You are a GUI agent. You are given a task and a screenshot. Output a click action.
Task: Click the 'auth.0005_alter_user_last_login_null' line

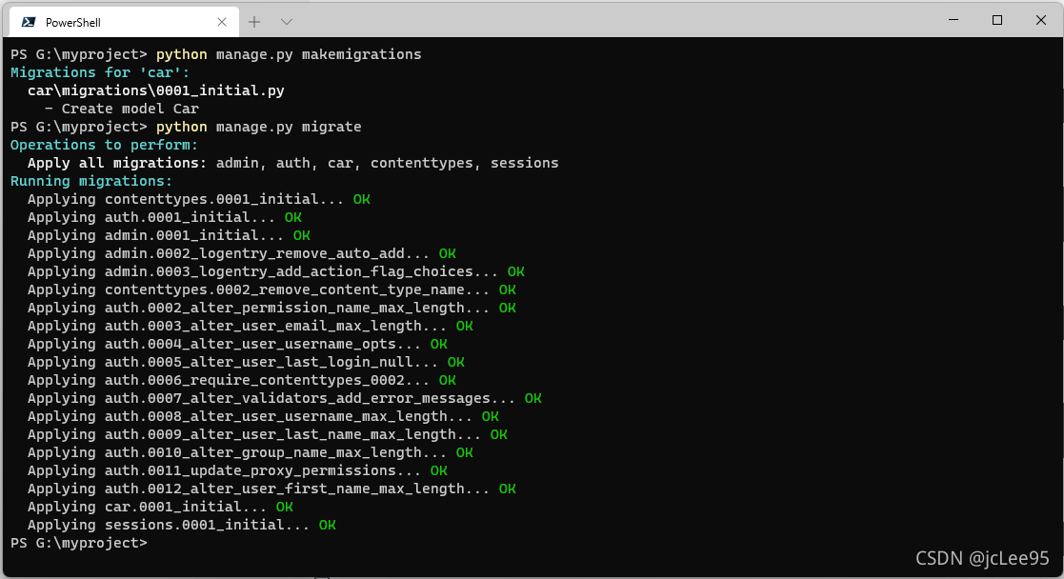pos(246,362)
